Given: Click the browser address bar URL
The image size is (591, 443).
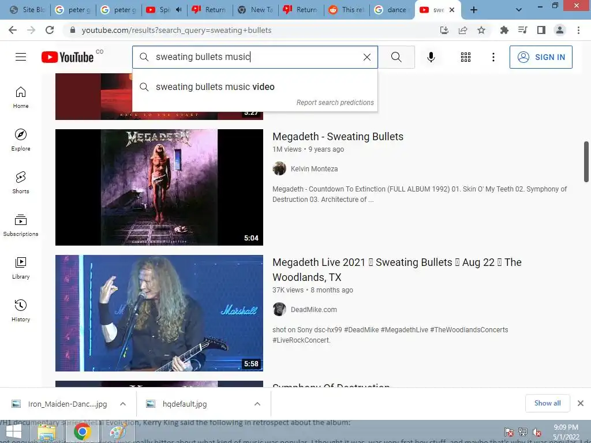Looking at the screenshot, I should coord(177,30).
